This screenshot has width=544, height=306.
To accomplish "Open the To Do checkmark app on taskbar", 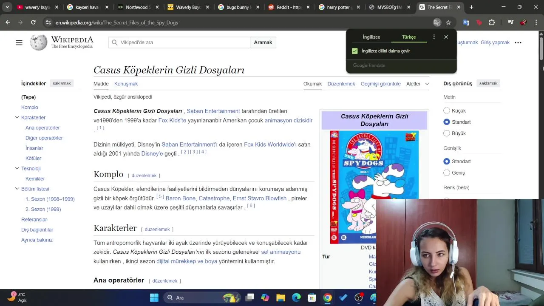I will [343, 297].
